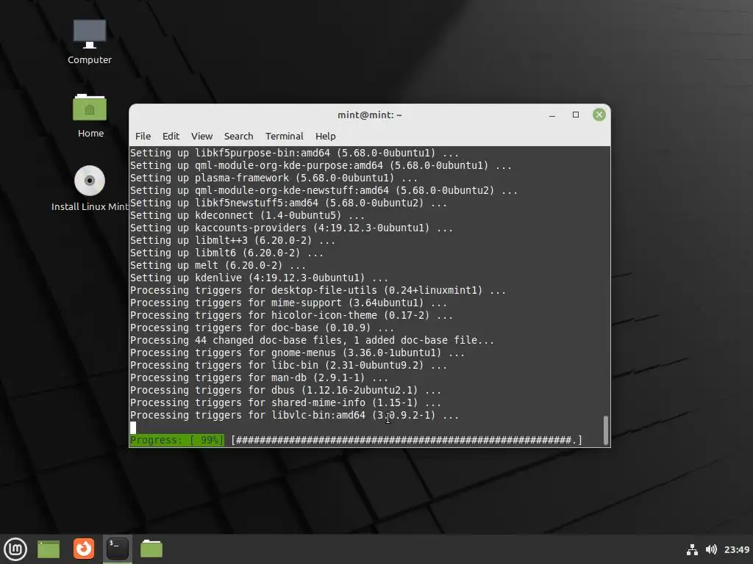Click the terminal vertical scrollbar handle
Viewport: 753px width, 564px height.
click(606, 430)
